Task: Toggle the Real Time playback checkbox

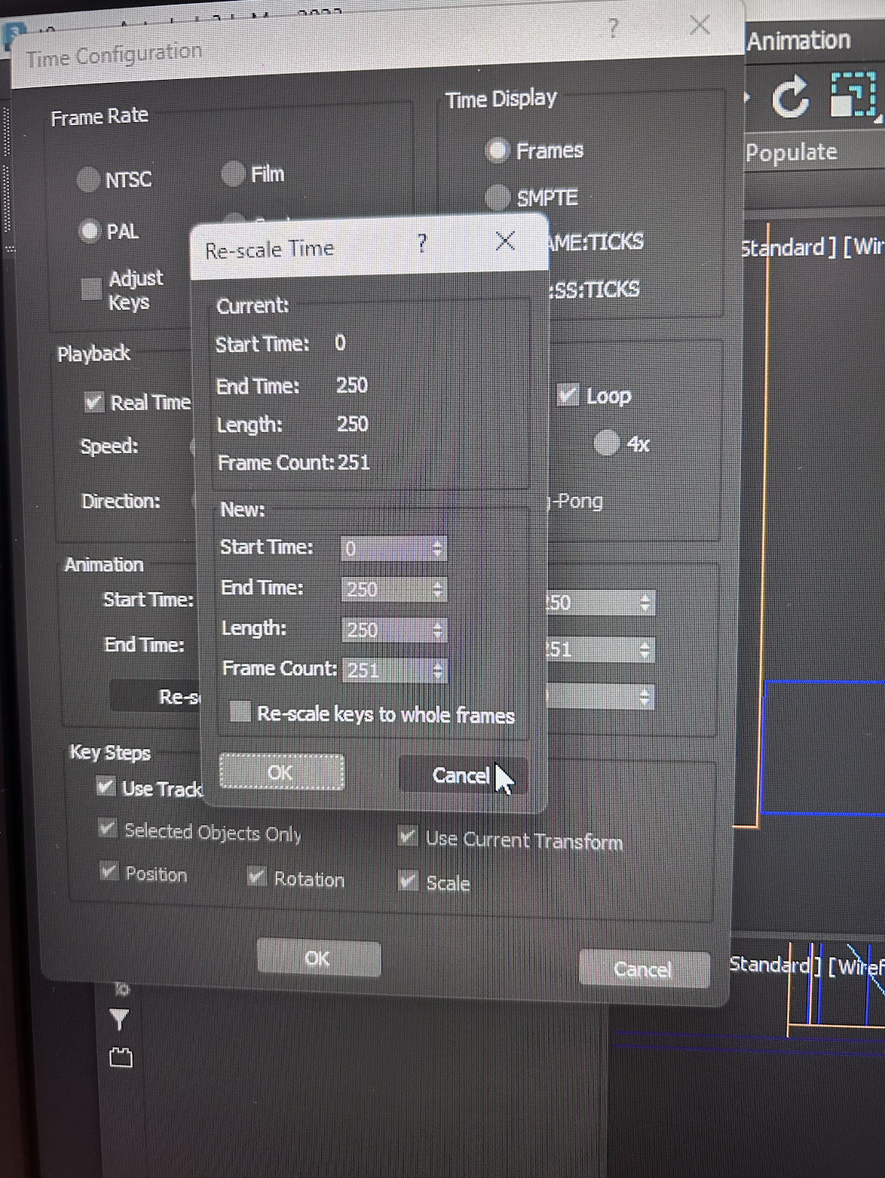Action: (x=93, y=402)
